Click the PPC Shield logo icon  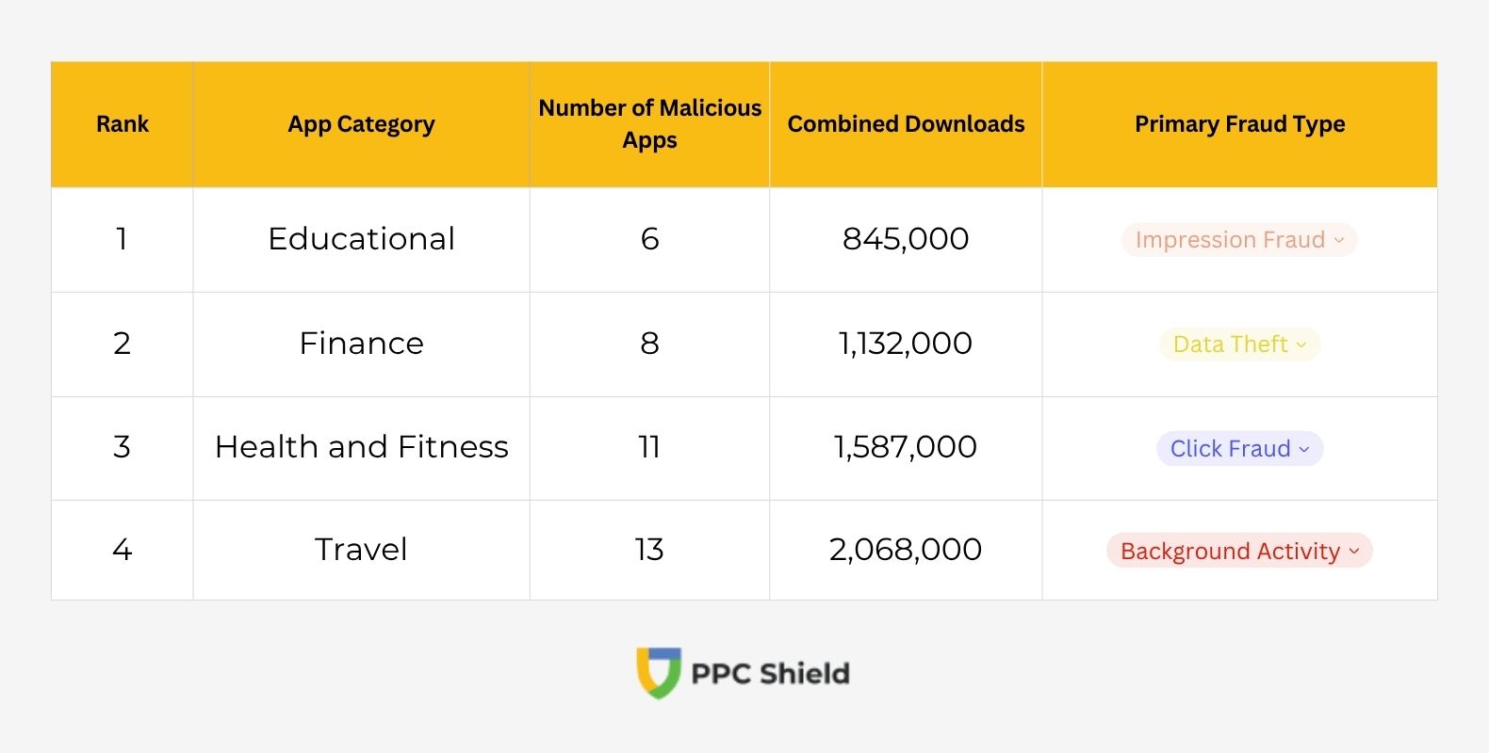coord(658,672)
